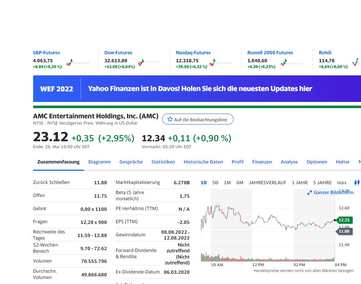Switch to the Diagramm tab

point(99,162)
